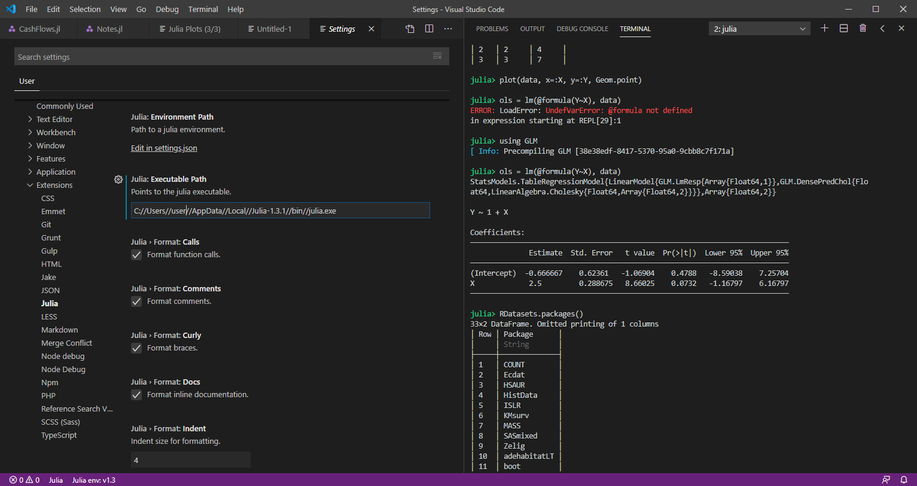Open the Go menu
The image size is (917, 486).
(141, 9)
